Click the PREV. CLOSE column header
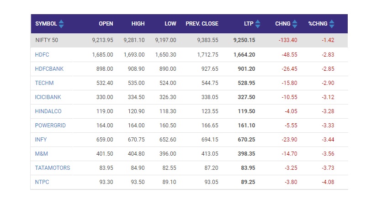Image resolution: width=382 pixels, height=199 pixels. pyautogui.click(x=202, y=24)
